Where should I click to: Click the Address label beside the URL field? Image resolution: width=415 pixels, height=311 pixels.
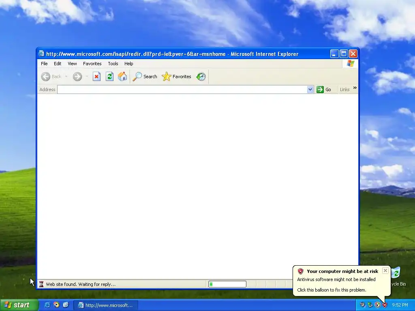tap(47, 89)
